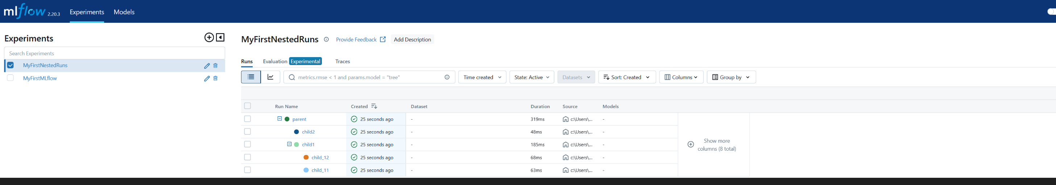Open the Sort: Created dropdown
This screenshot has width=1056, height=185.
point(627,77)
